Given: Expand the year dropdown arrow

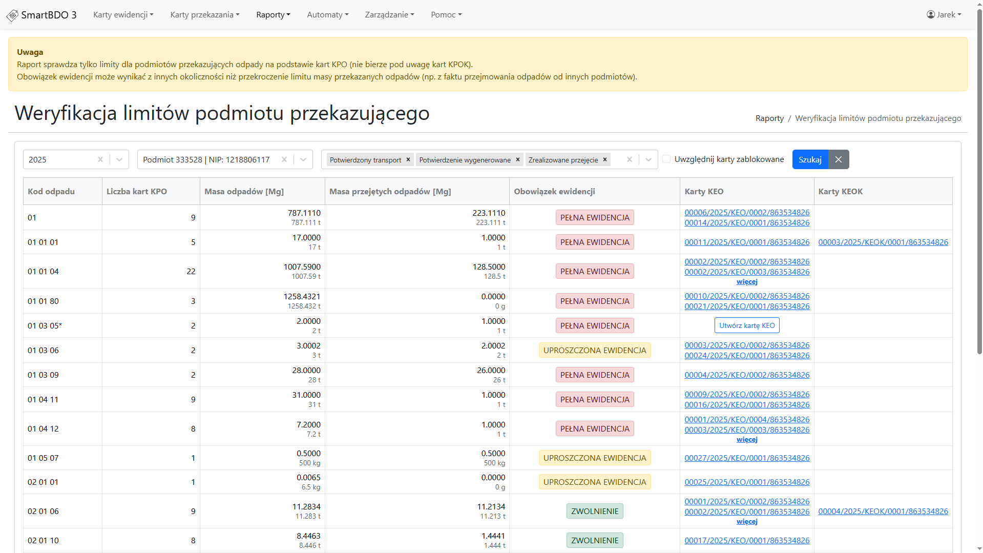Looking at the screenshot, I should pos(119,159).
